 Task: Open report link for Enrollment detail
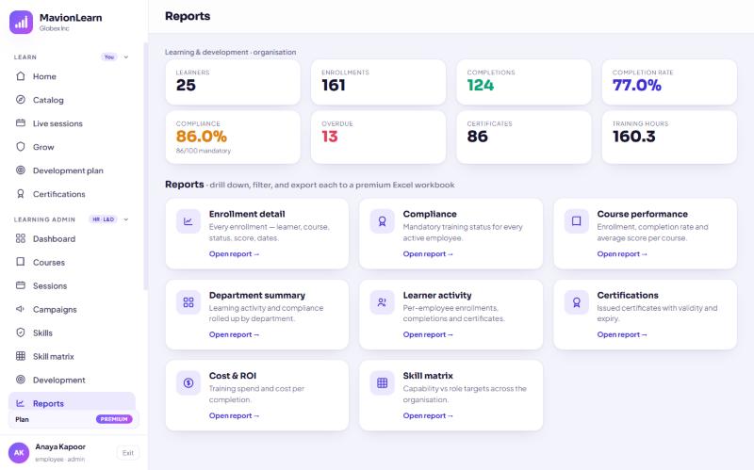pyautogui.click(x=234, y=253)
